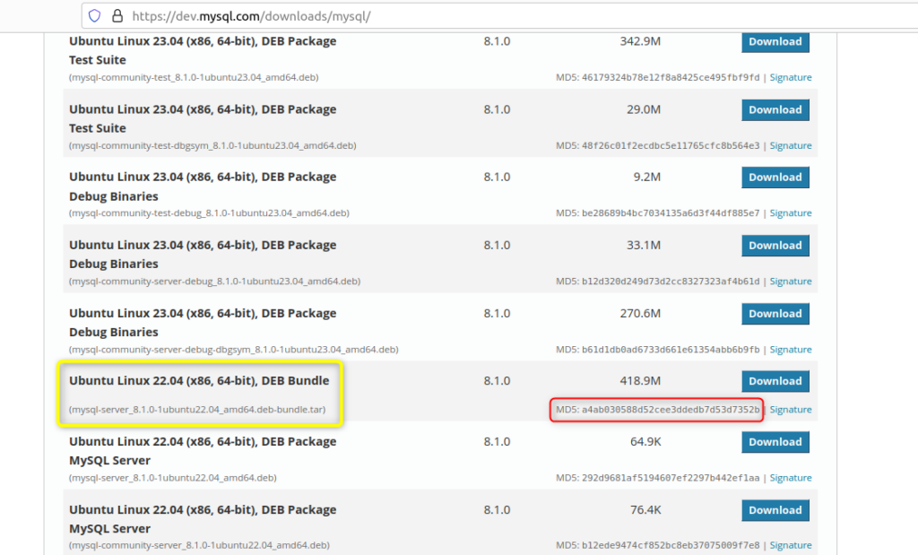Open the tracking protection shield icon
This screenshot has height=555, width=918.
pyautogui.click(x=92, y=15)
